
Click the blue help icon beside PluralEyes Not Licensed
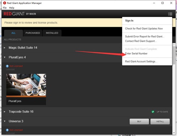[x=7, y=66]
